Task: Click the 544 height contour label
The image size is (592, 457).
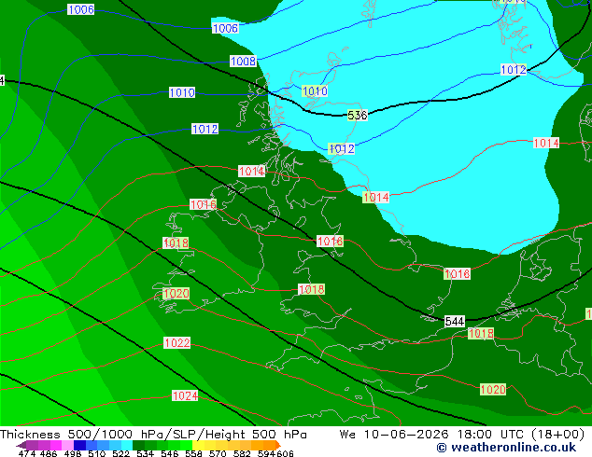Action: 455,321
